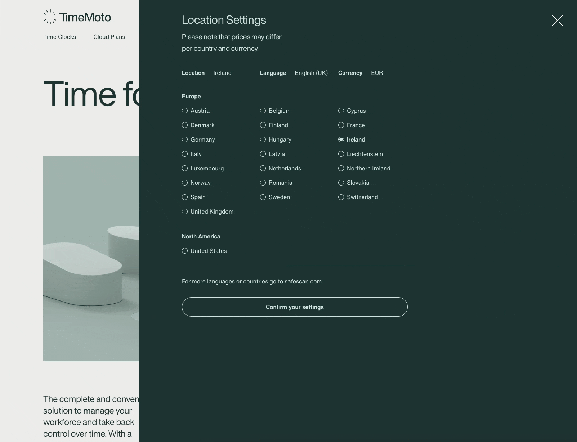The height and width of the screenshot is (442, 577).
Task: Click the hero product image
Action: [x=91, y=259]
